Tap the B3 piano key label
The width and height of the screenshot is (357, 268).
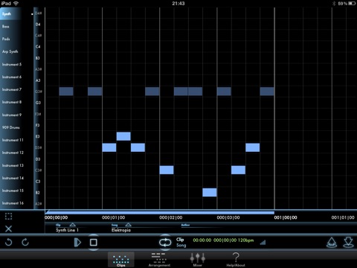[x=38, y=58]
